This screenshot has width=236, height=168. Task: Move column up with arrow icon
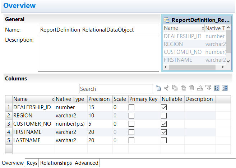pos(200,88)
